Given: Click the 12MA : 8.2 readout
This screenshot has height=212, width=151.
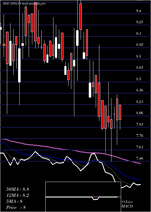Looking at the screenshot, I should click(18, 195).
